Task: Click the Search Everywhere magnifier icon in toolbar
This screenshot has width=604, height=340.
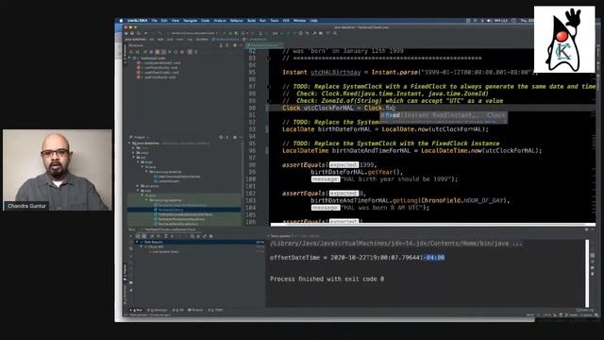Action: (335, 33)
